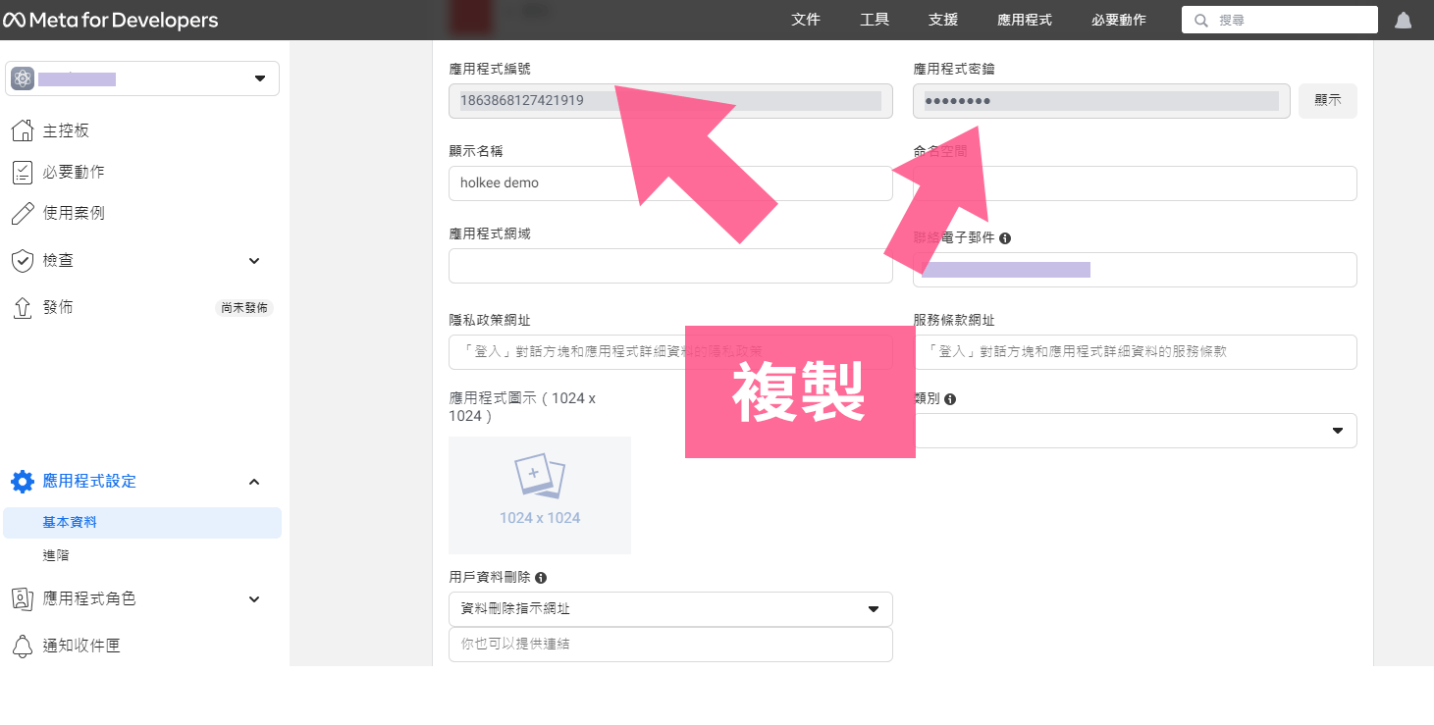
Task: Click the 命名空間 input field
Action: [x=1135, y=183]
